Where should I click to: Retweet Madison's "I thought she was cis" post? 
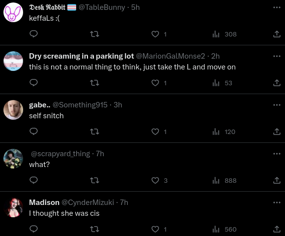click(95, 229)
